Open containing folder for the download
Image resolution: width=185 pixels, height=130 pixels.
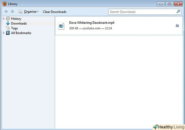point(177,26)
